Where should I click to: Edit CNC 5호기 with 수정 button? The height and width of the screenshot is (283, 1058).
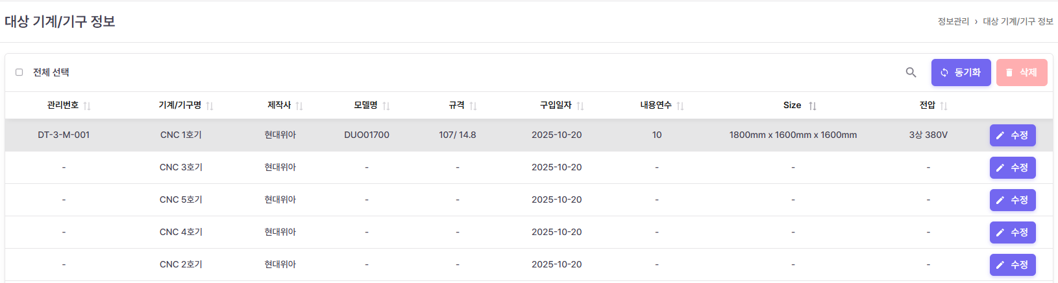(x=1012, y=200)
